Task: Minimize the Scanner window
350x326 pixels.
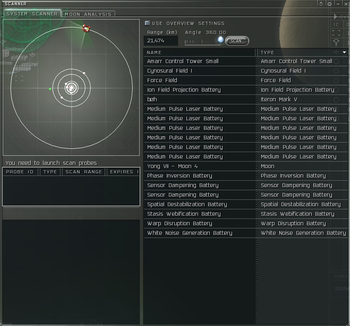Action: pyautogui.click(x=338, y=4)
